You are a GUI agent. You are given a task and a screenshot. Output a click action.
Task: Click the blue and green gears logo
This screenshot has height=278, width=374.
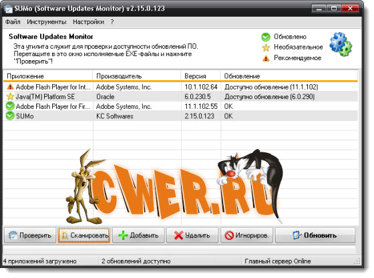[x=341, y=44]
